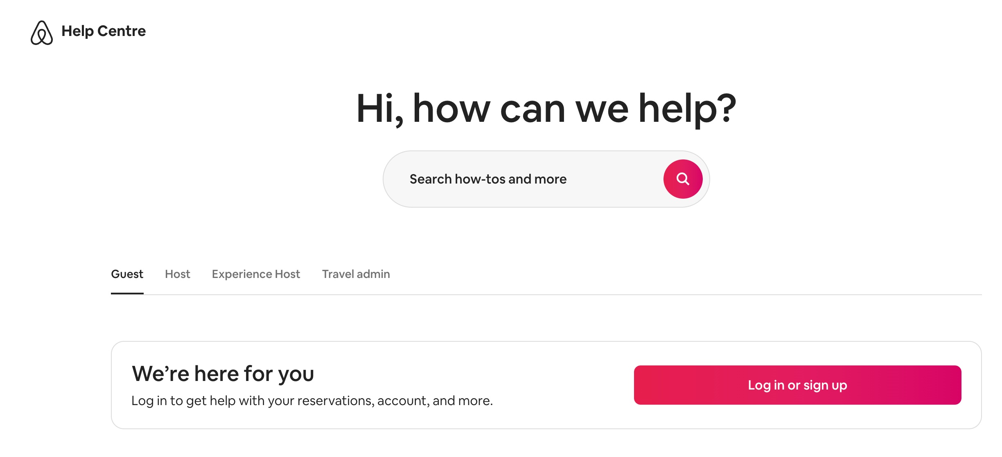Click the word Centre in the header

point(122,31)
